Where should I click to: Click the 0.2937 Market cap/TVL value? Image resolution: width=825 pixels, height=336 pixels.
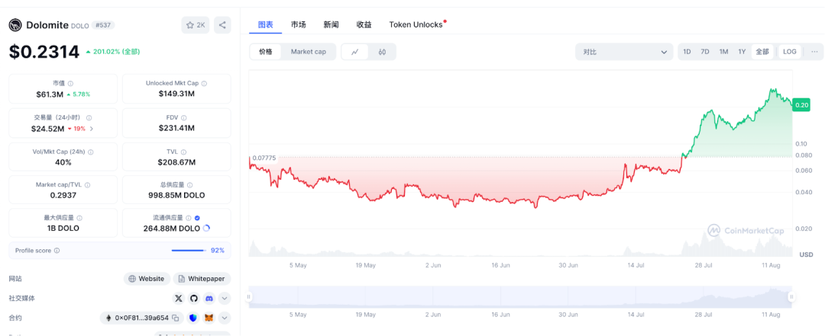pyautogui.click(x=63, y=195)
